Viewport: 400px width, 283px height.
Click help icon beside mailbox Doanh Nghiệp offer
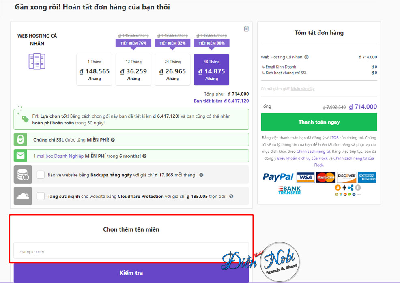(144, 156)
